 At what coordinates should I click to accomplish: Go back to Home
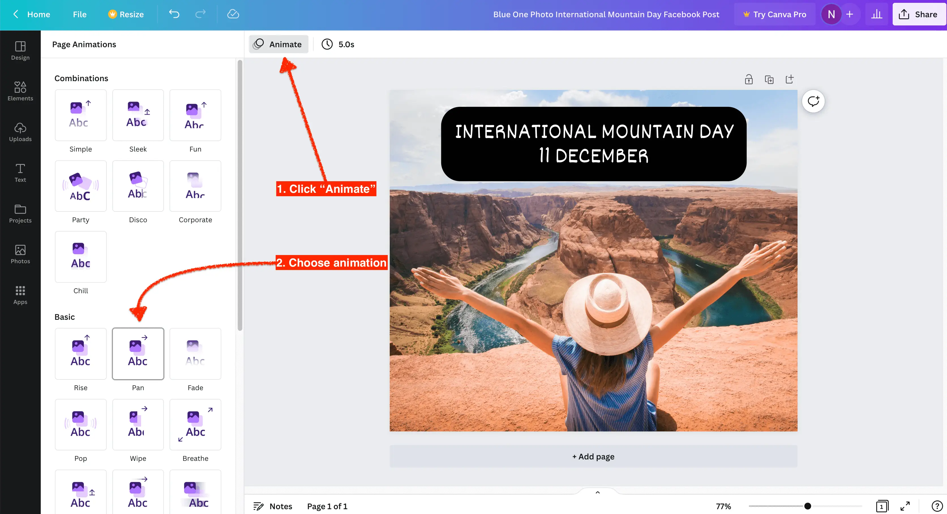point(32,14)
